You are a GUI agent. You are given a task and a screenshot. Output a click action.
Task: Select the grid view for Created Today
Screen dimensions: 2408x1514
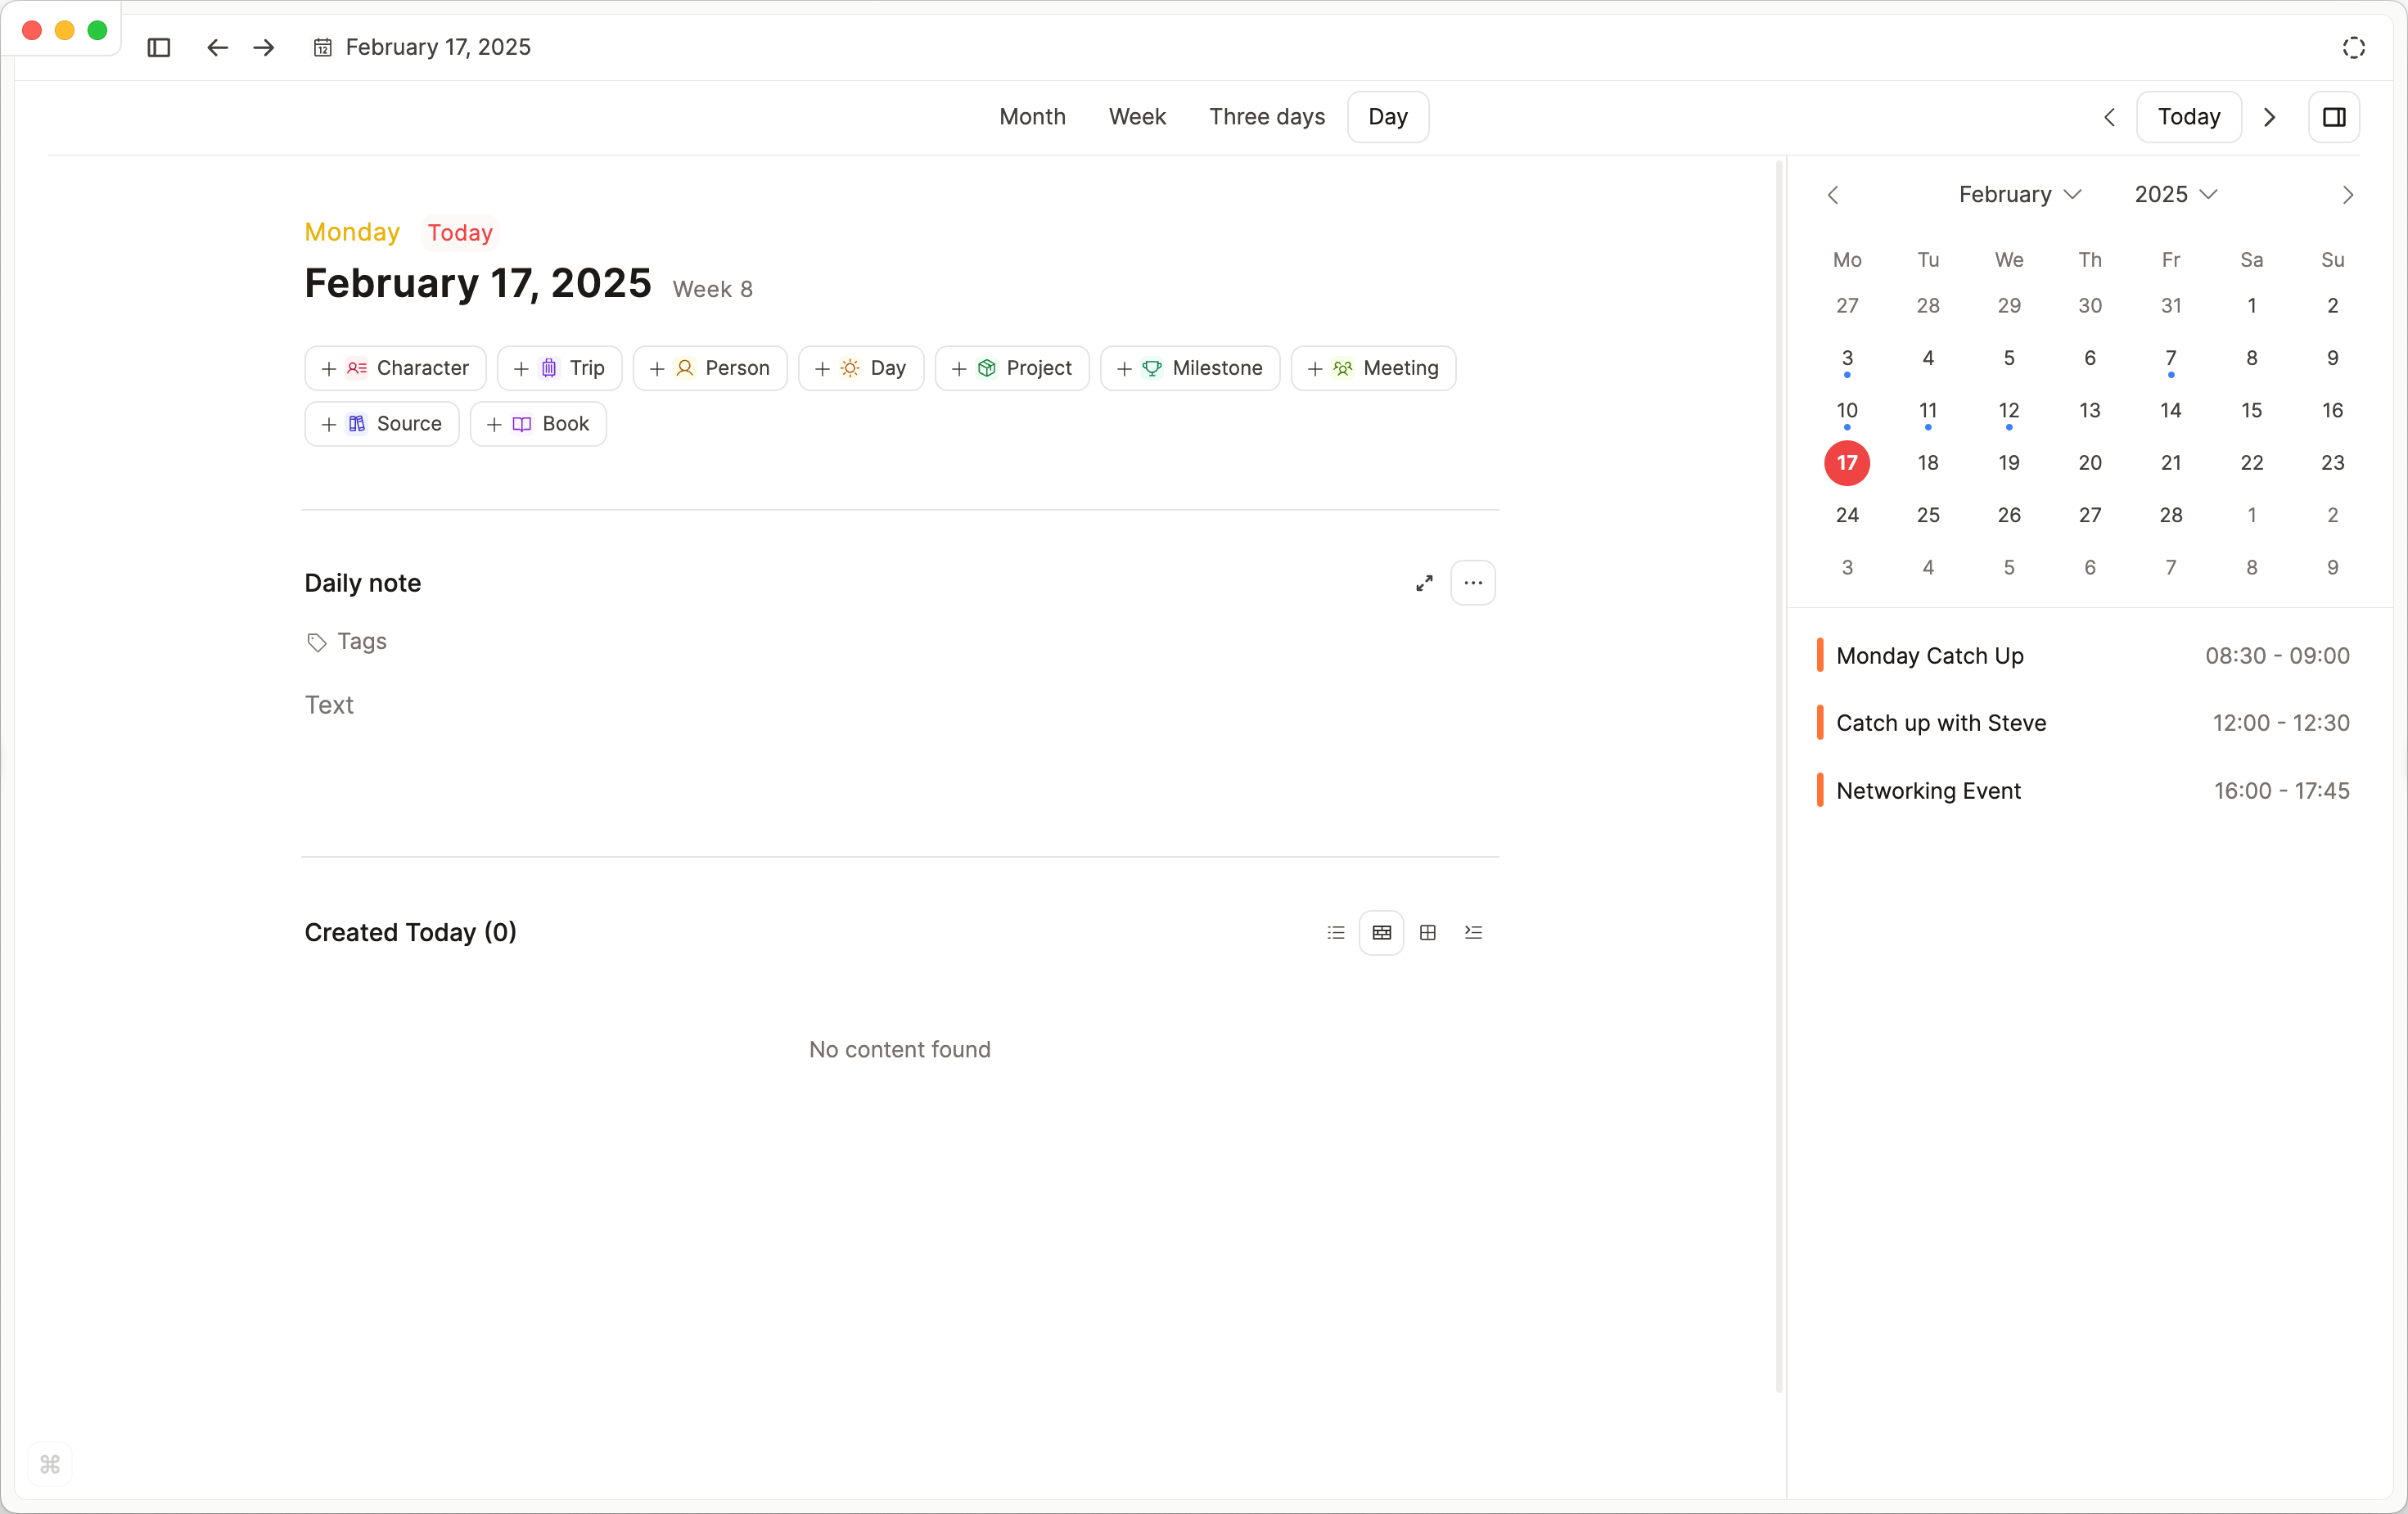coord(1427,932)
